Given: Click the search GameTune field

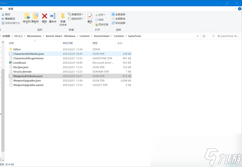Looking at the screenshot, I should click(x=224, y=36).
